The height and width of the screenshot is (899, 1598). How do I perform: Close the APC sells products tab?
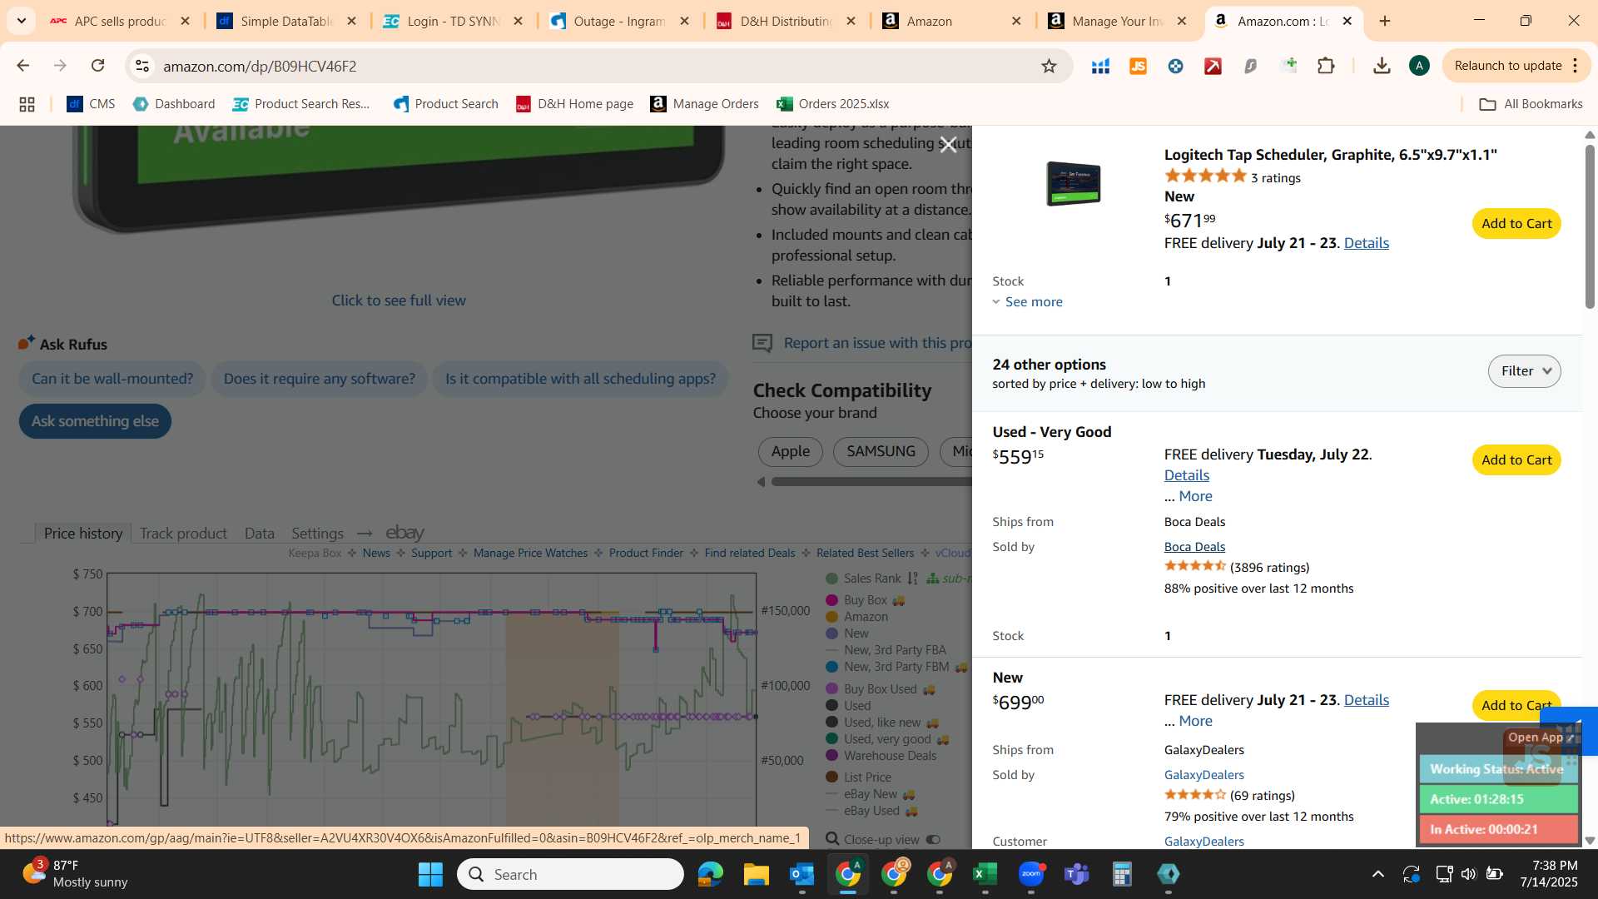point(185,21)
